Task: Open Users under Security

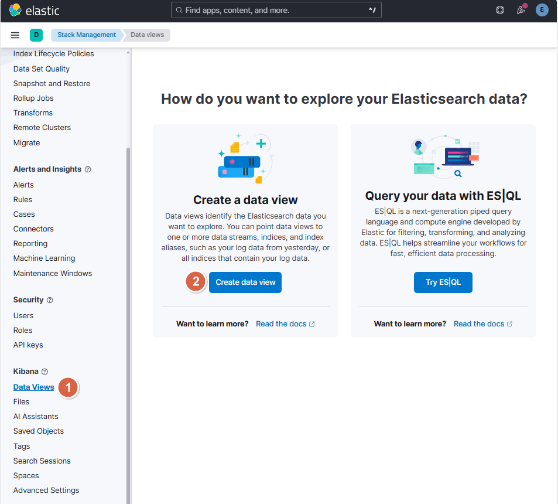Action: [23, 315]
